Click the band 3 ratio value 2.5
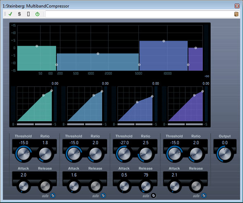243x203 pixels. [146, 143]
